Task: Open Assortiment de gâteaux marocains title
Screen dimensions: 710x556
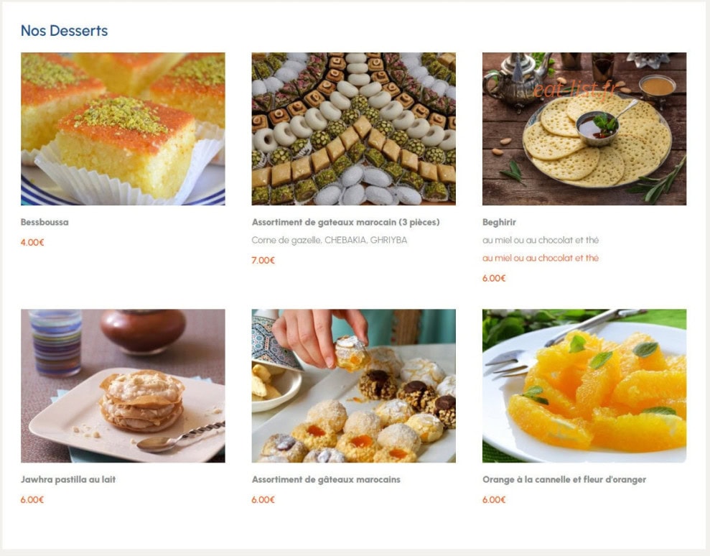Action: pyautogui.click(x=326, y=479)
